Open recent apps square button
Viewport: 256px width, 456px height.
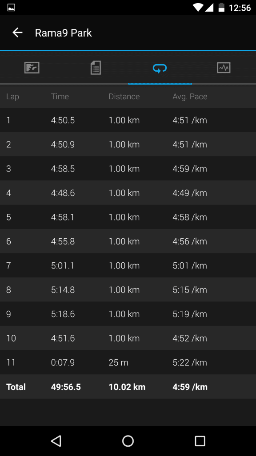click(x=200, y=441)
